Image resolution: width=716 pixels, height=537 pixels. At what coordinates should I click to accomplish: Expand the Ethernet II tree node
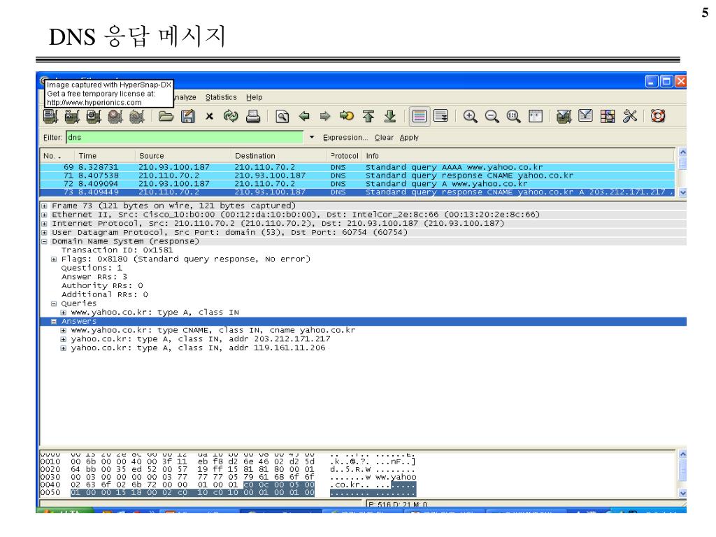44,215
